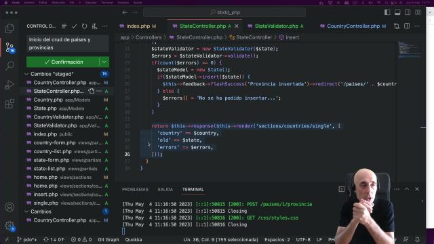Open the Accounts icon in activity bar

(9, 207)
